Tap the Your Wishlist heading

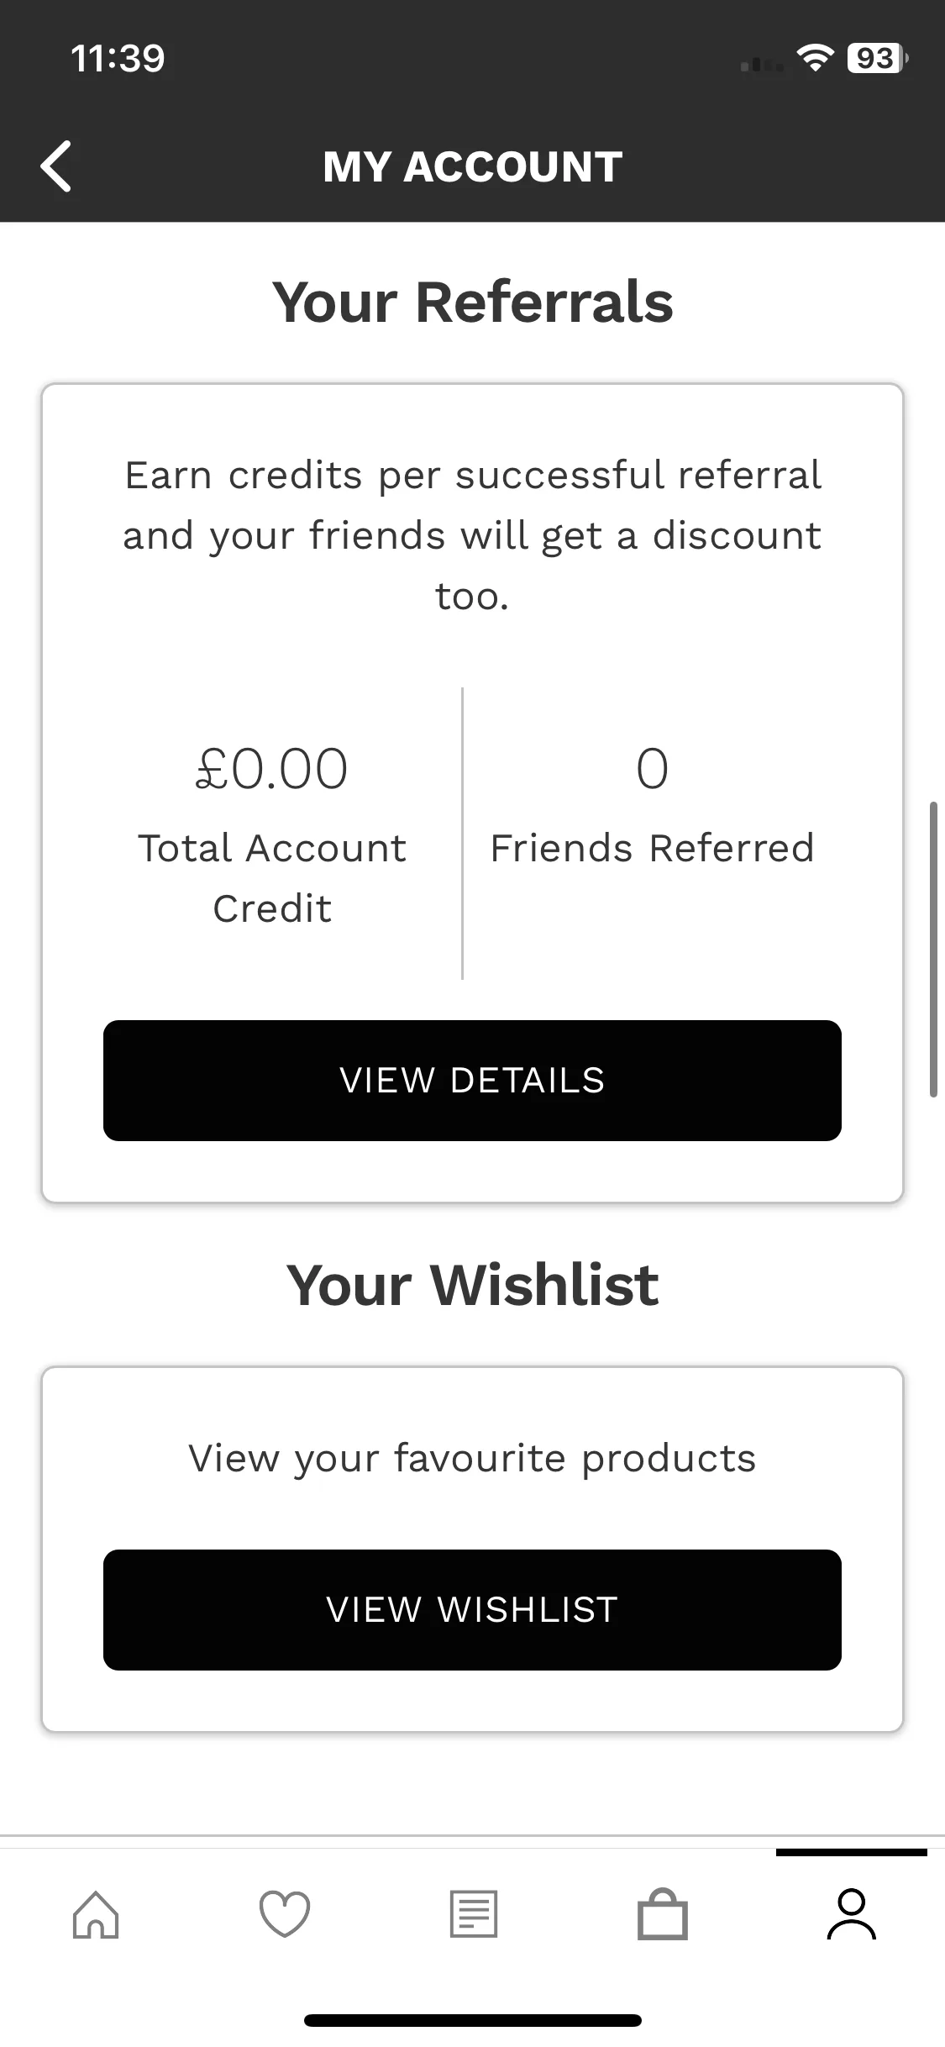pyautogui.click(x=472, y=1285)
